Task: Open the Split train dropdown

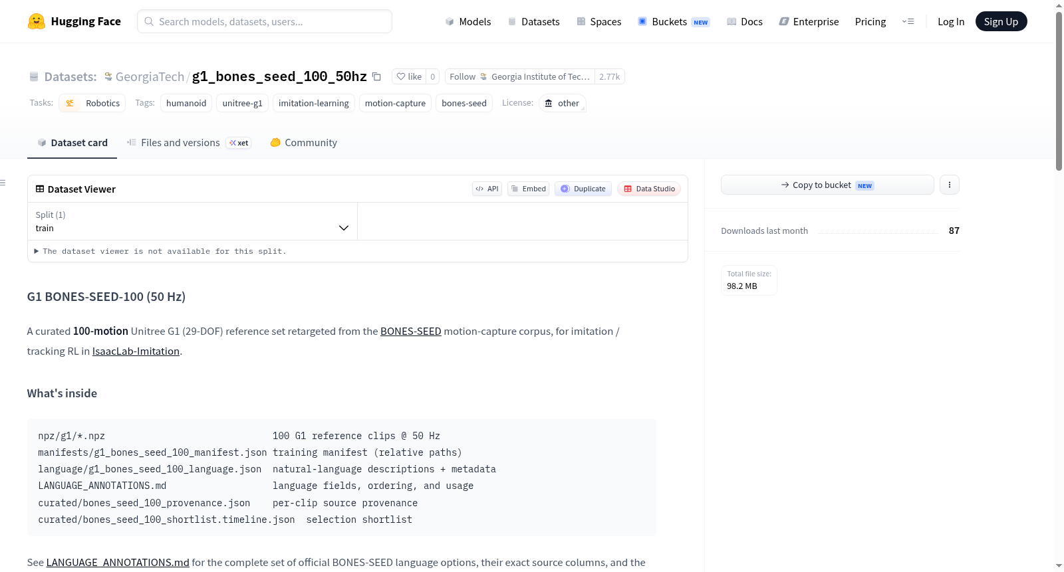Action: [x=193, y=221]
